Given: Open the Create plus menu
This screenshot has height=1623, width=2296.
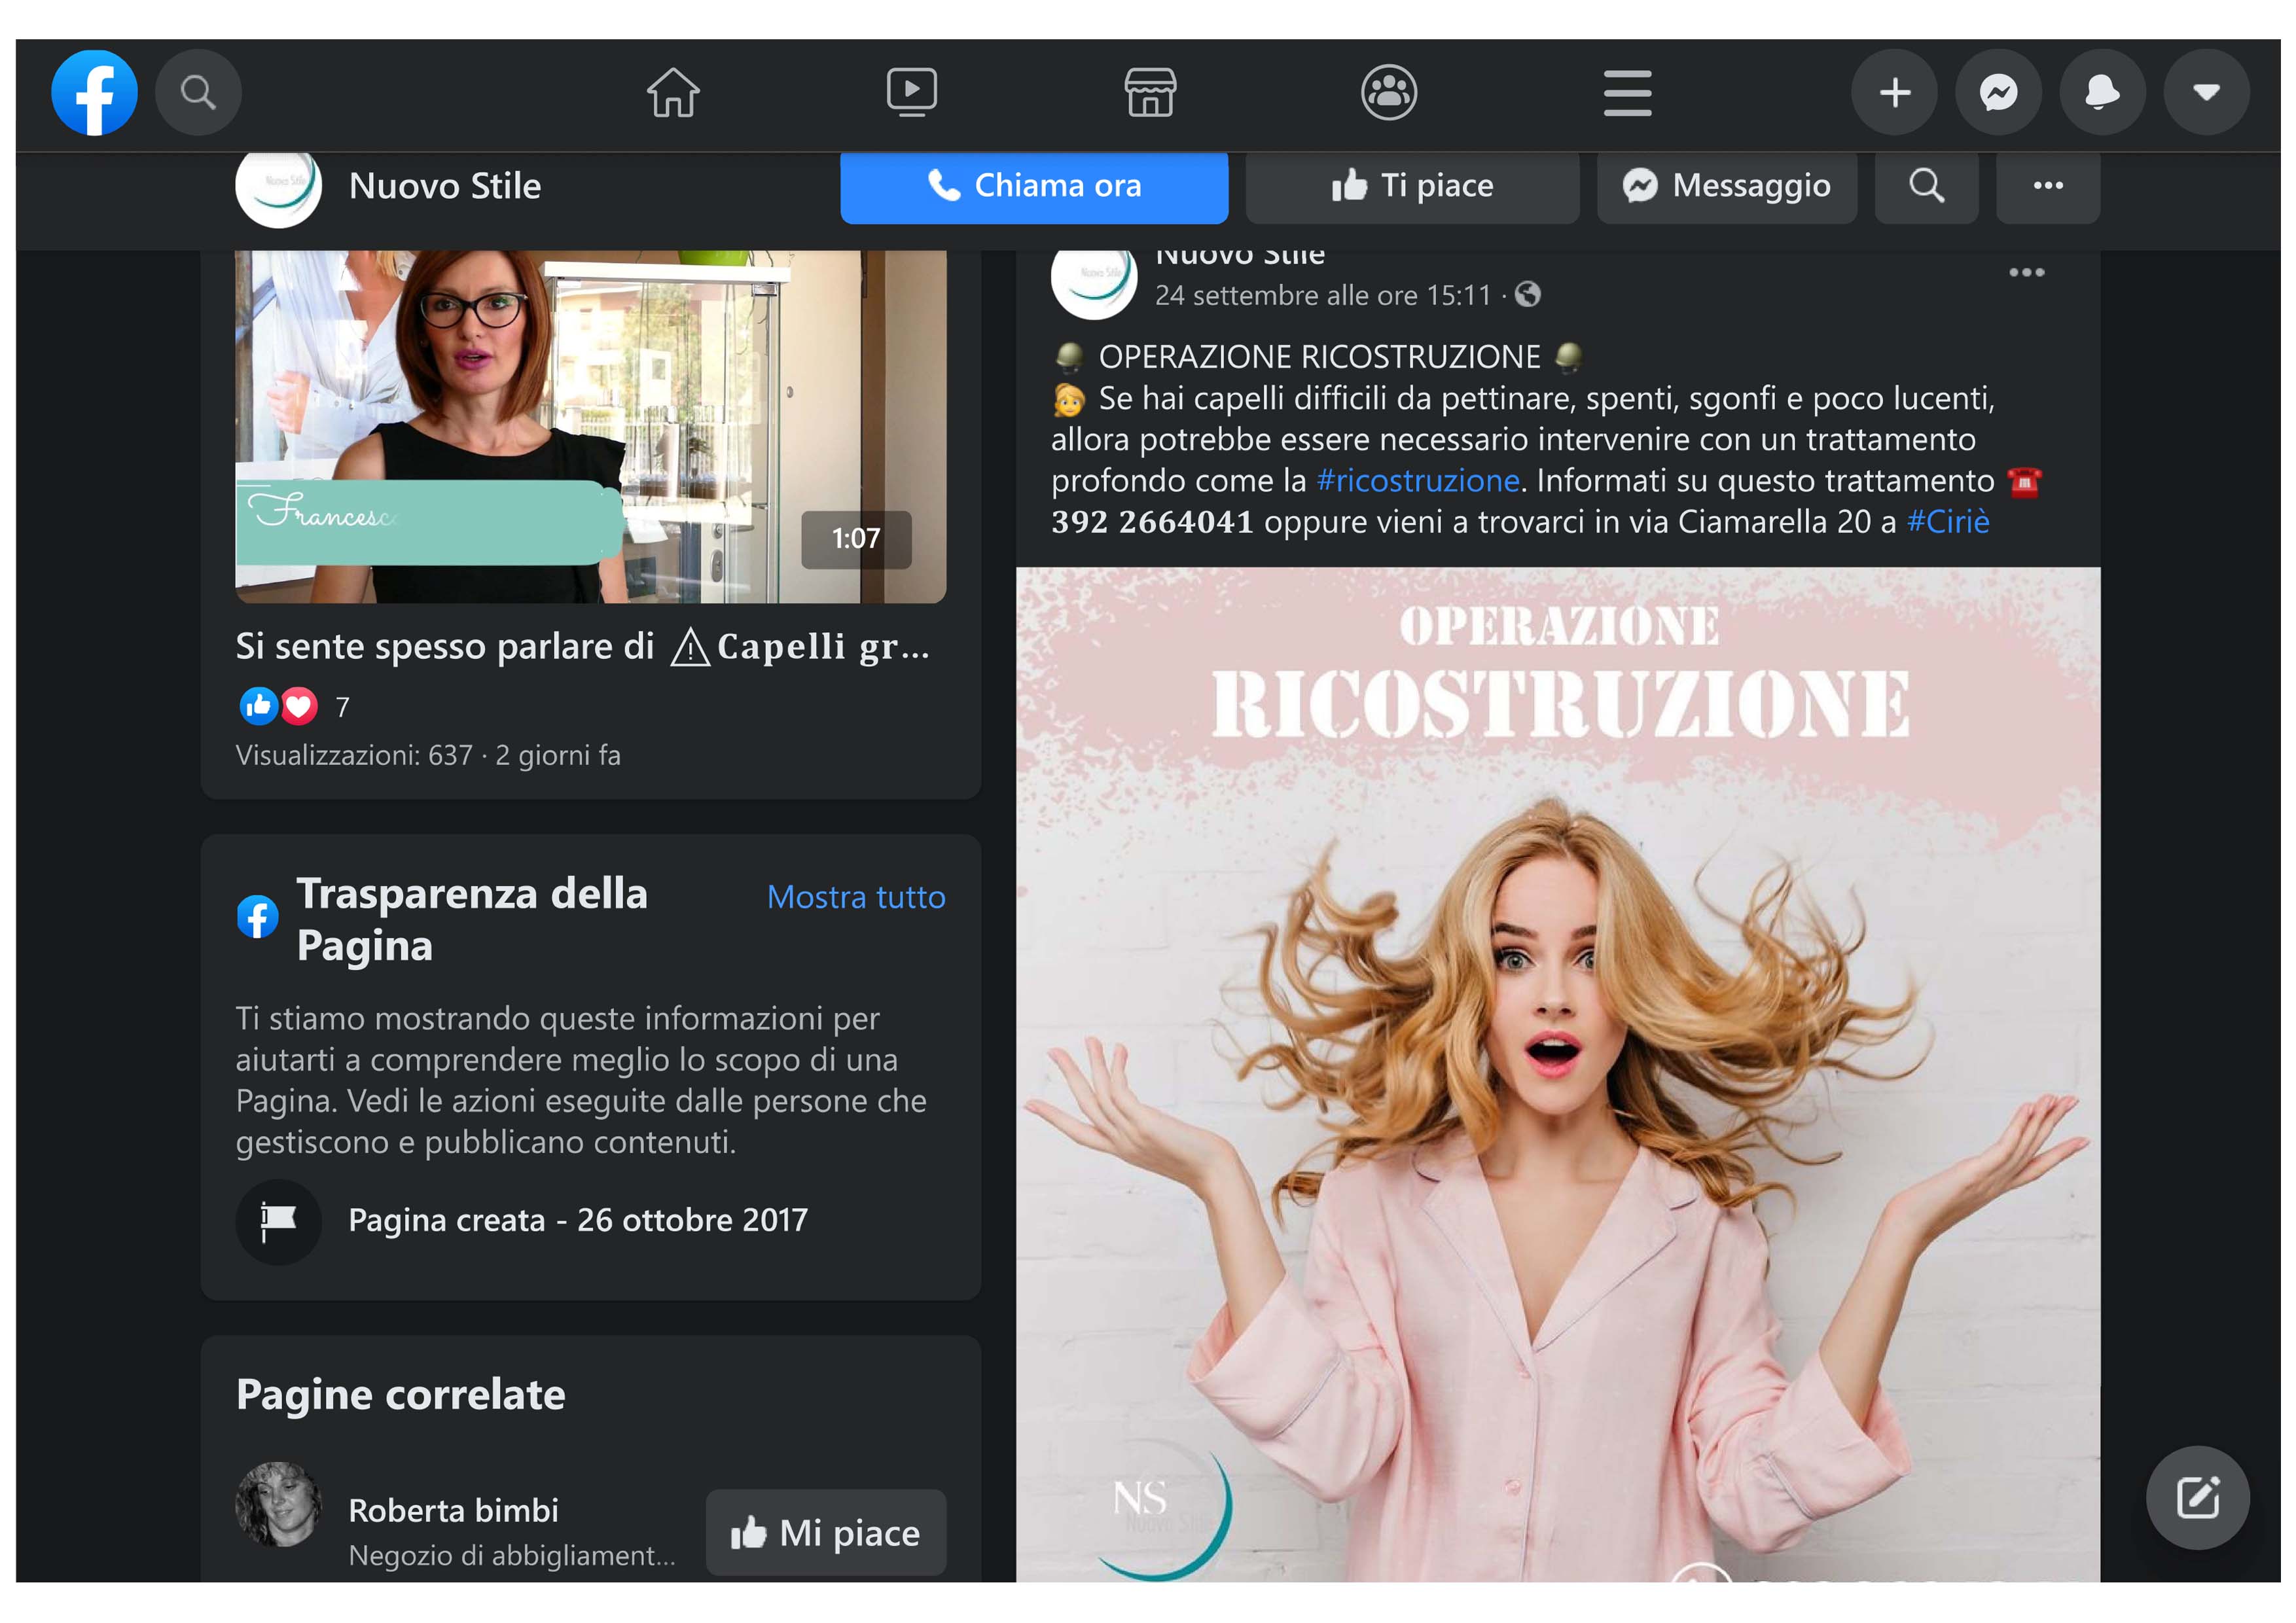Looking at the screenshot, I should point(1894,93).
